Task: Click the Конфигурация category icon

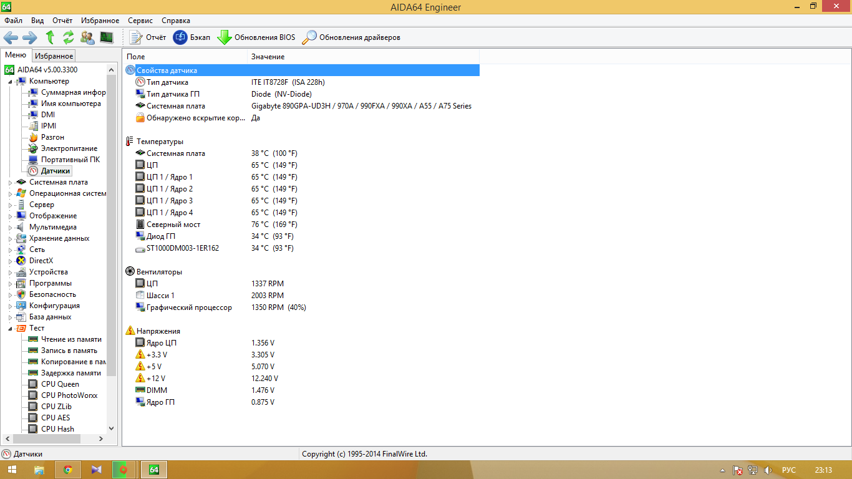Action: tap(21, 306)
